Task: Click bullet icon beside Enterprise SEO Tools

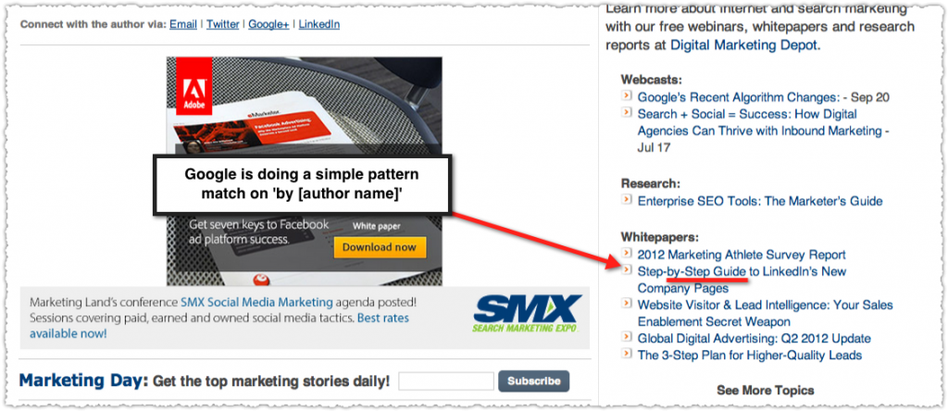Action: [627, 199]
